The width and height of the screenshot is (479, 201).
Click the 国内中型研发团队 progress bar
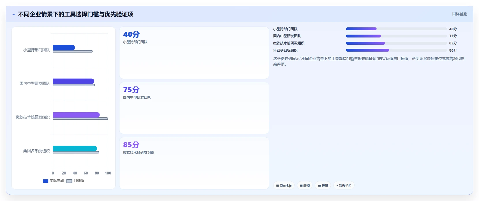coord(396,36)
